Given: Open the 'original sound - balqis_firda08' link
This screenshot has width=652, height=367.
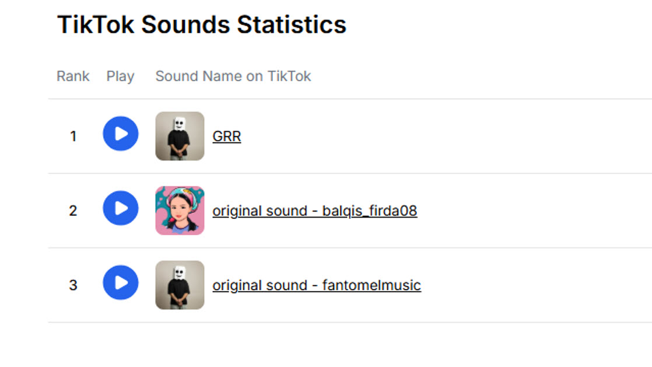Looking at the screenshot, I should tap(314, 211).
